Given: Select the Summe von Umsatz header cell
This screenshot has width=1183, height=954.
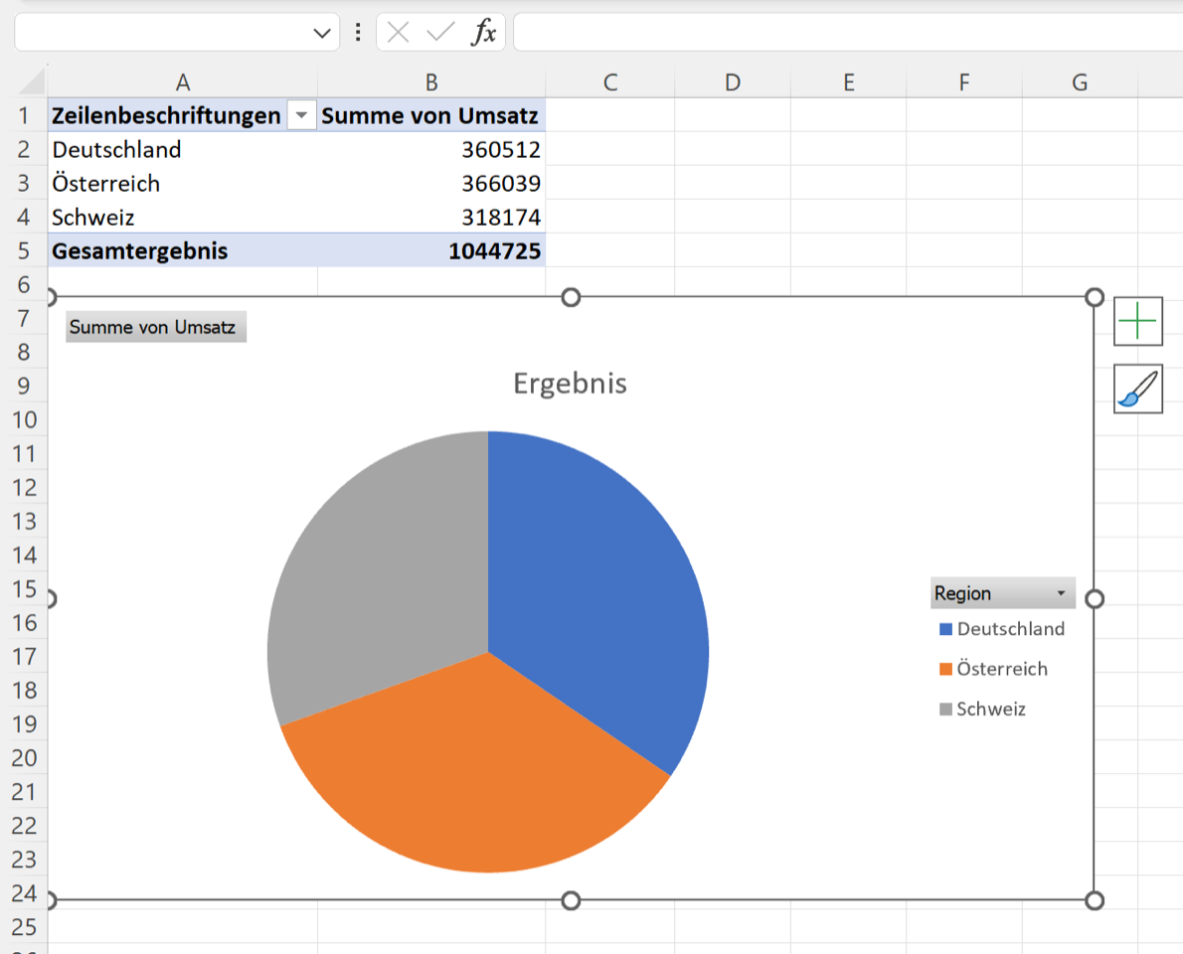Looking at the screenshot, I should coord(431,115).
